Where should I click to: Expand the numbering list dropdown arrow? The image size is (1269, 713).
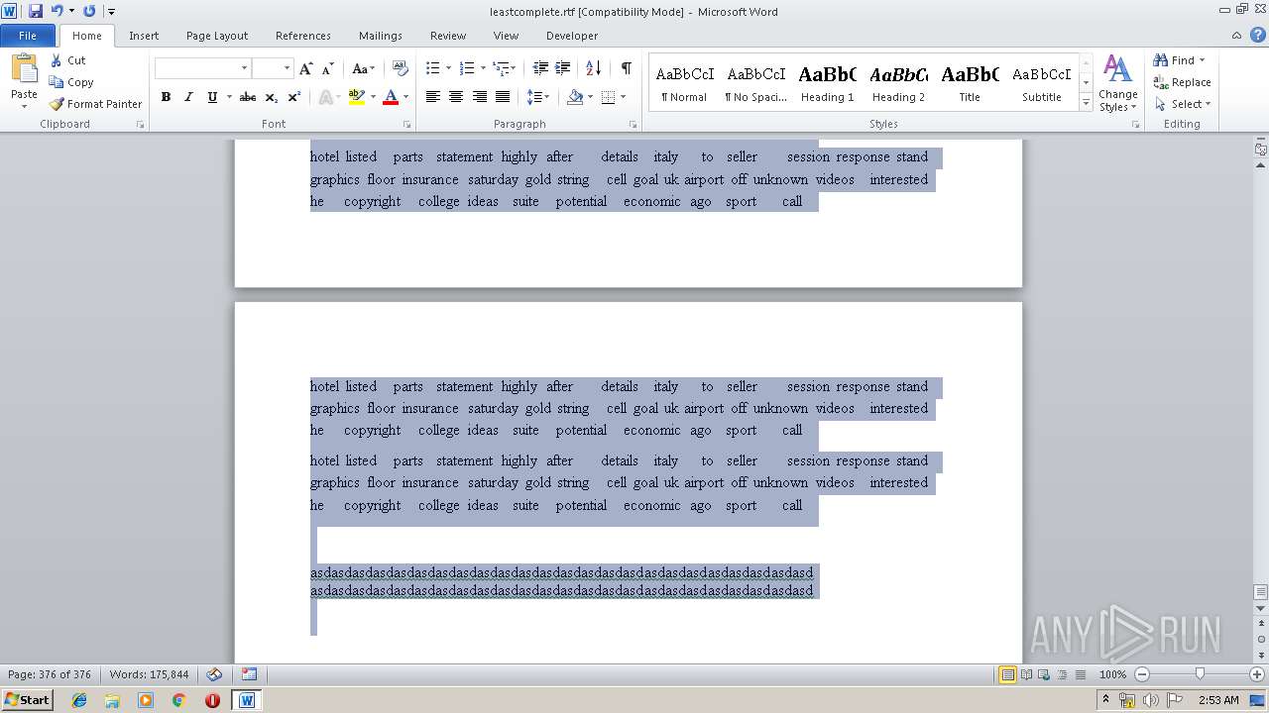click(483, 68)
